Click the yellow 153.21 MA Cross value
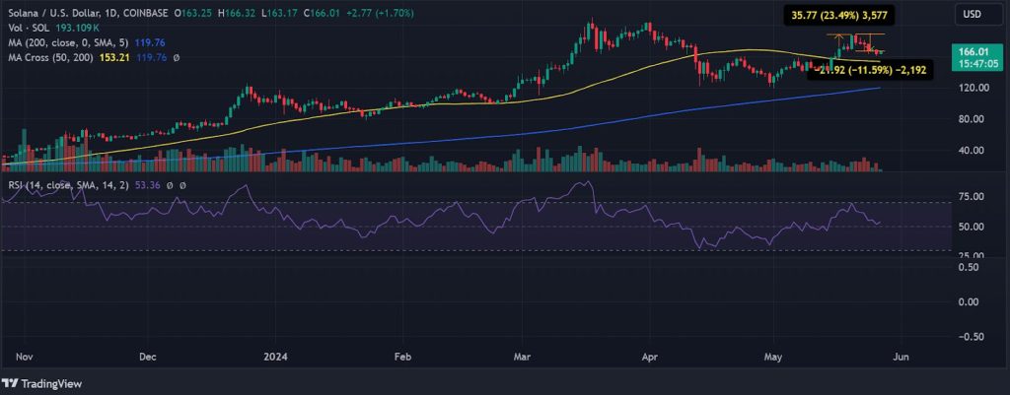Viewport: 1010px width, 395px height. click(x=116, y=58)
